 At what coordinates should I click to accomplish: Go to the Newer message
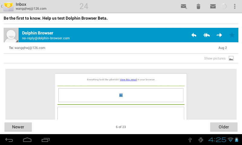point(18,127)
